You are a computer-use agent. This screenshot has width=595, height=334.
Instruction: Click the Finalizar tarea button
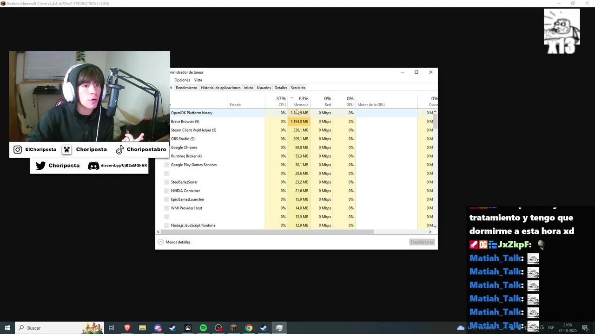(x=422, y=242)
